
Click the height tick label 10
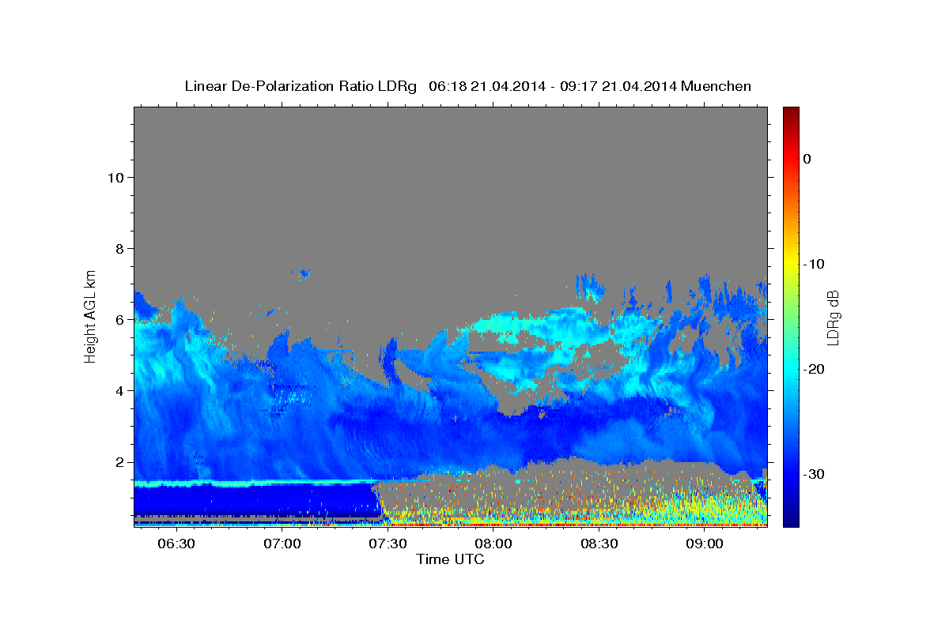[115, 177]
